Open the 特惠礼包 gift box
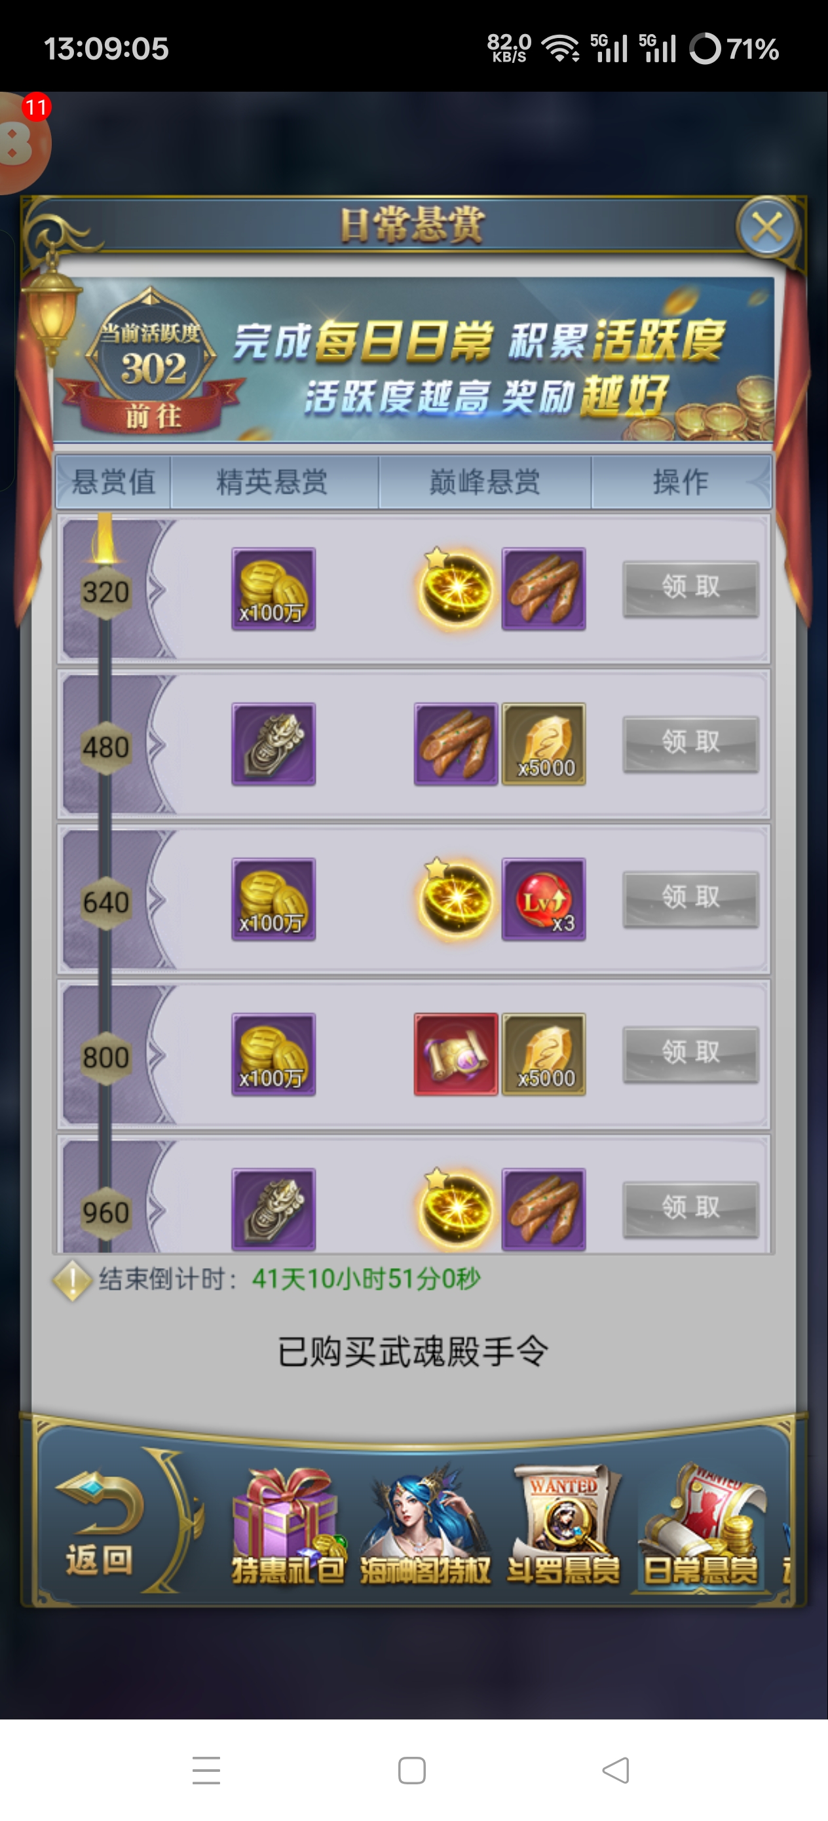The height and width of the screenshot is (1821, 828). [288, 1527]
